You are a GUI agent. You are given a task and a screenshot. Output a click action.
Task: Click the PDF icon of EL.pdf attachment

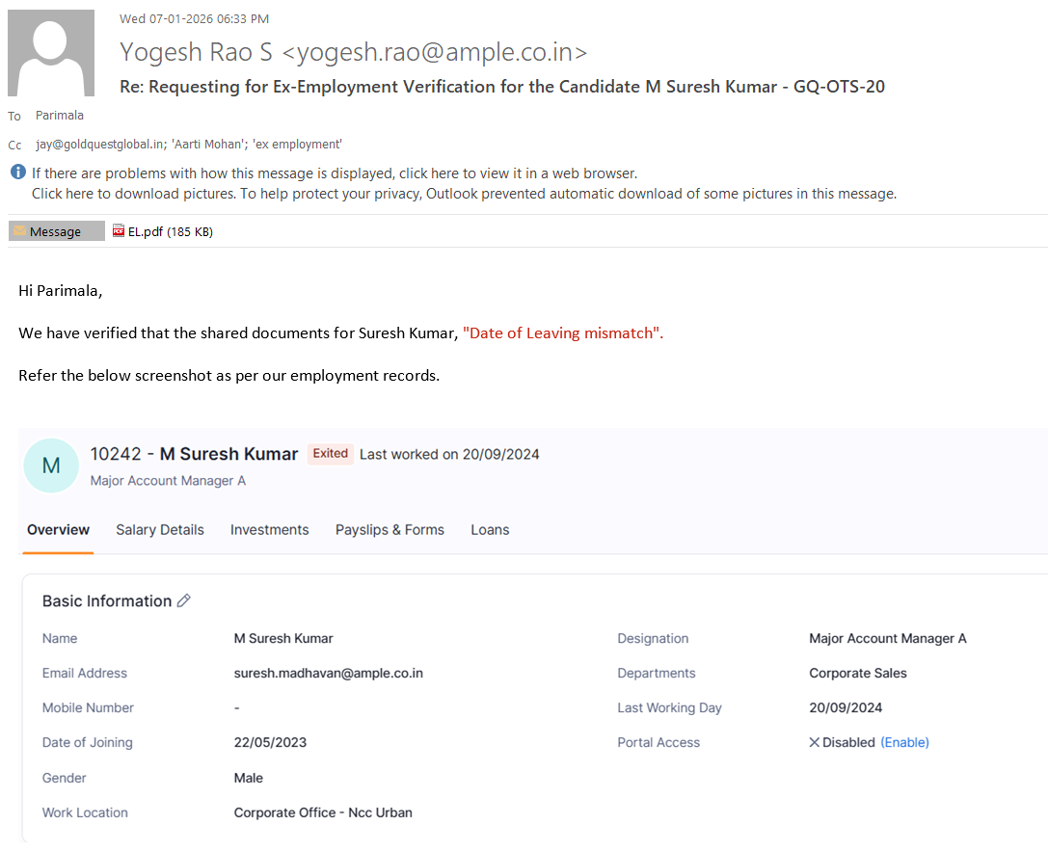coord(119,231)
